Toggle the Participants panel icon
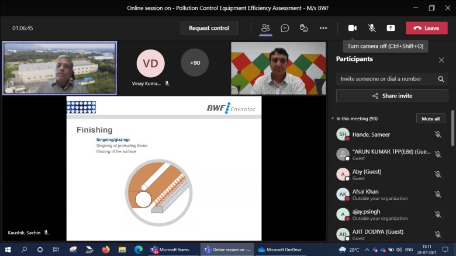 (x=265, y=28)
